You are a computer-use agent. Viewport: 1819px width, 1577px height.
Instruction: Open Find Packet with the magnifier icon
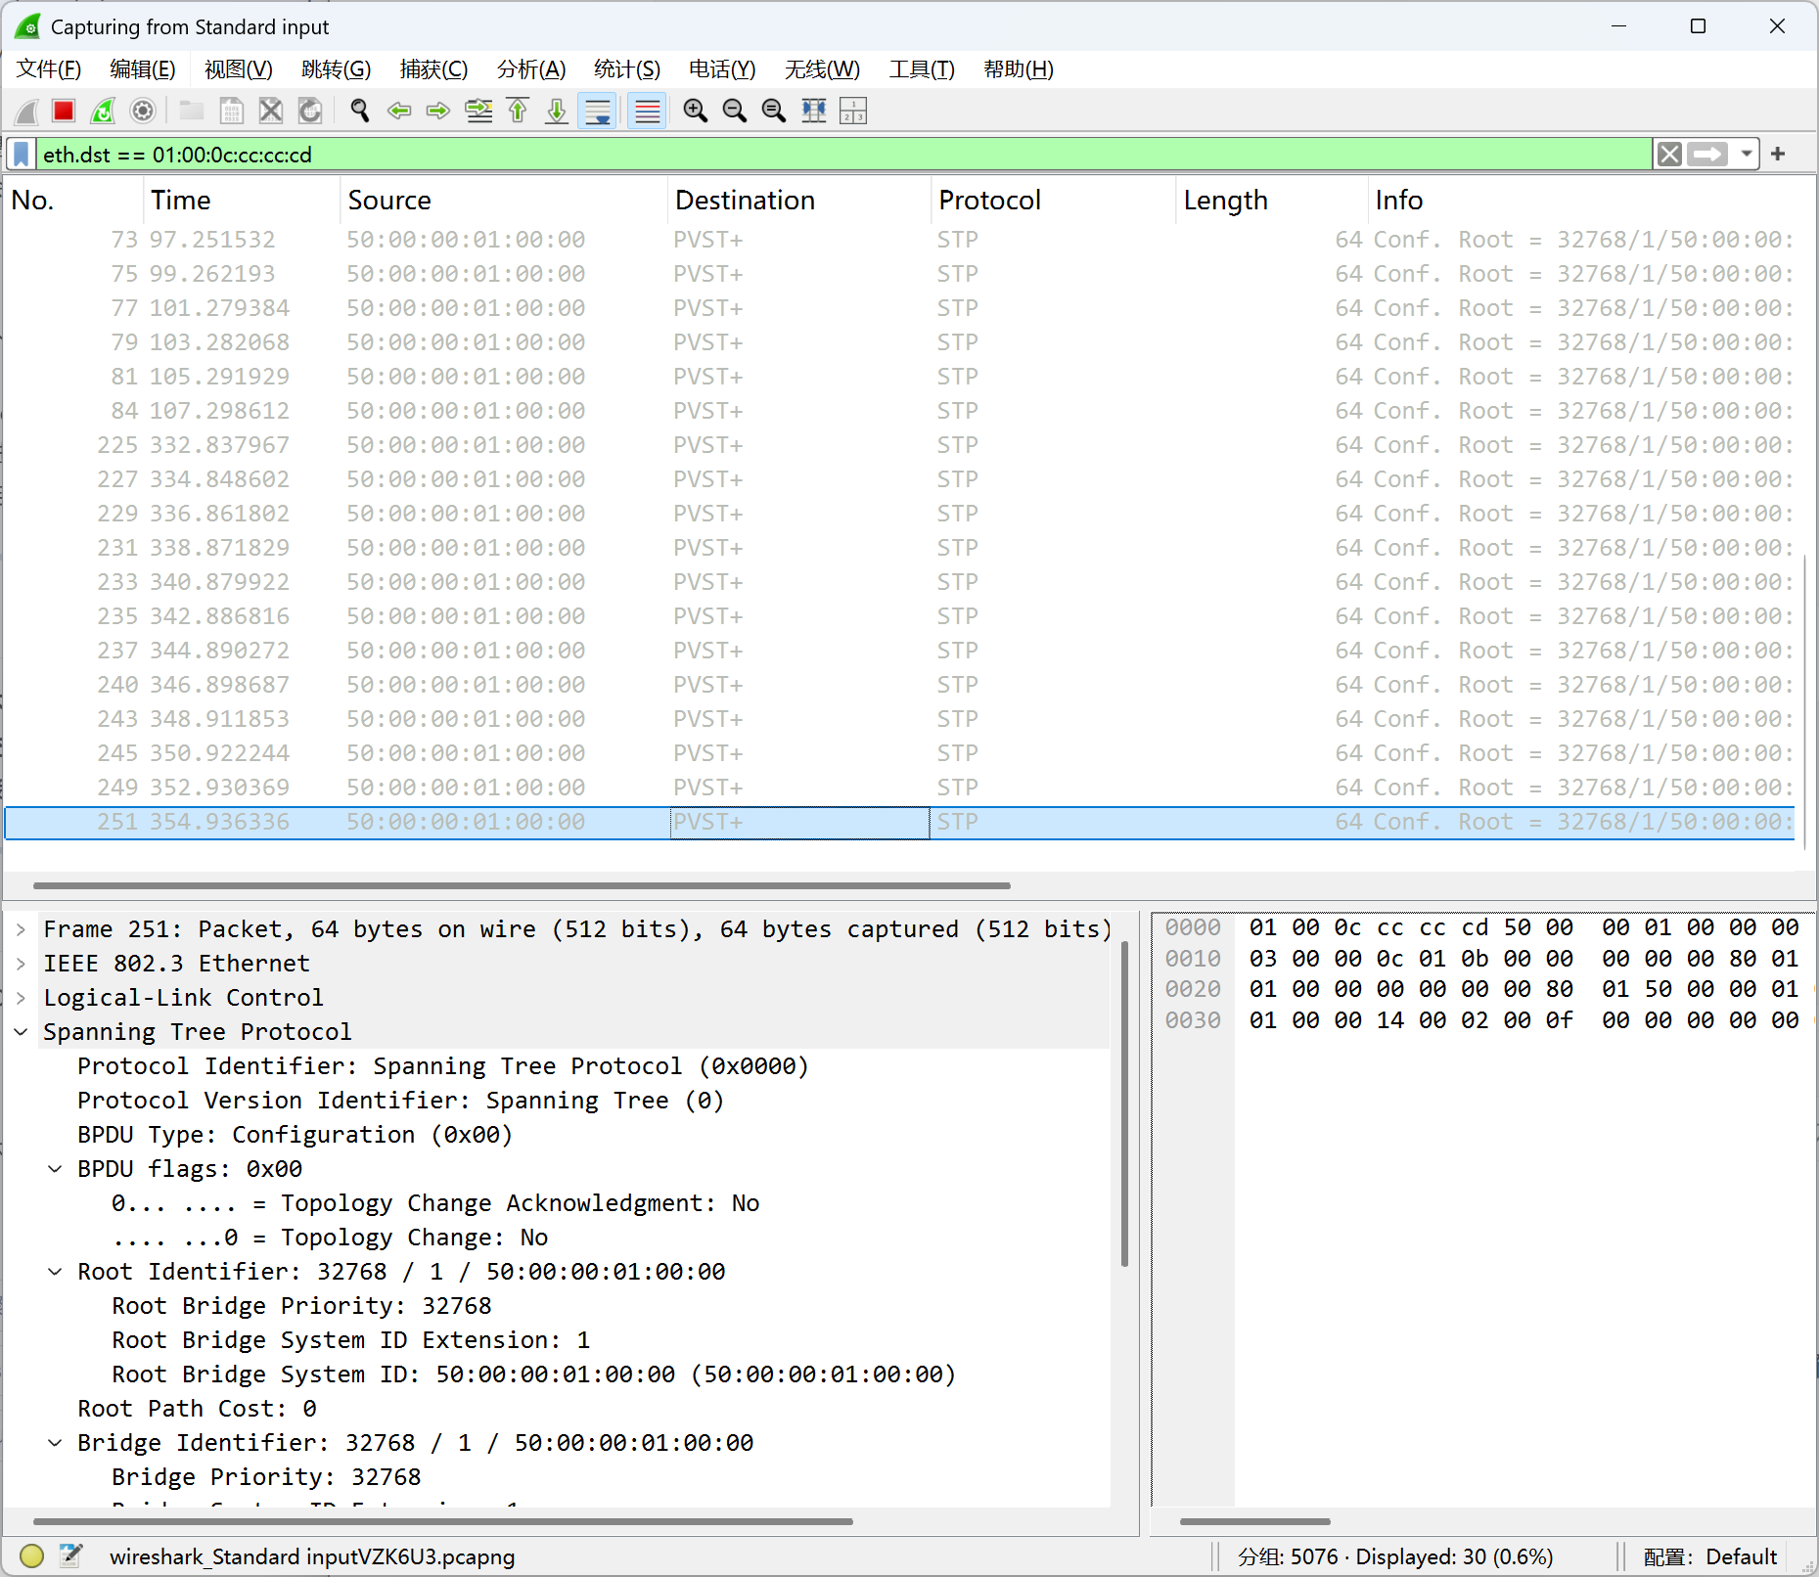coord(360,112)
